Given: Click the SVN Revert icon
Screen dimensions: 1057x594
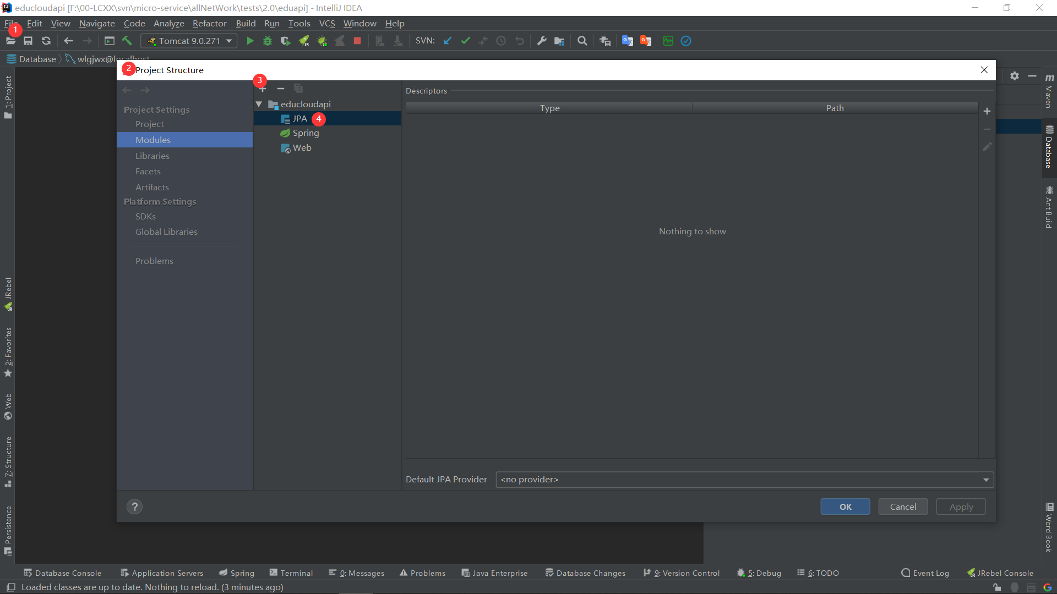Looking at the screenshot, I should (x=519, y=41).
